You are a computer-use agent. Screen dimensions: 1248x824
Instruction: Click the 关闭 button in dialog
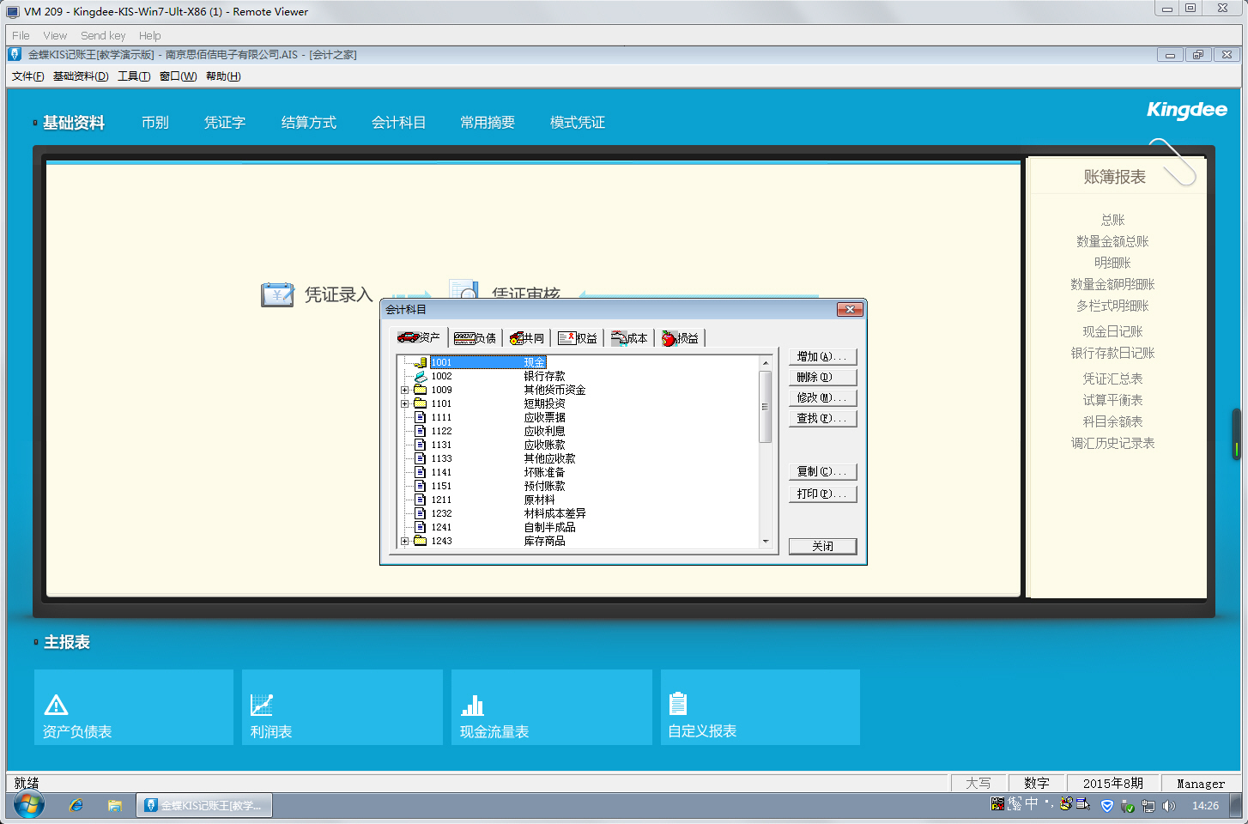[822, 546]
